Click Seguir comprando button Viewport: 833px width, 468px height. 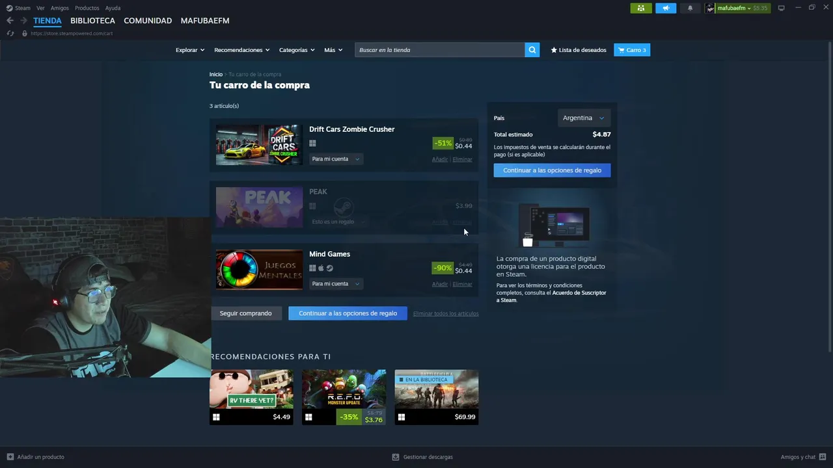[246, 313]
